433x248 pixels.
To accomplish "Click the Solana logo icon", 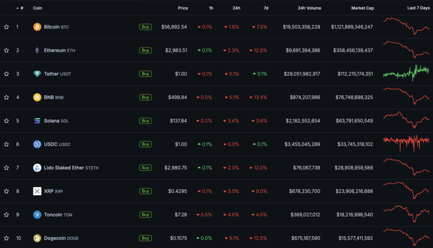I will 37,121.
